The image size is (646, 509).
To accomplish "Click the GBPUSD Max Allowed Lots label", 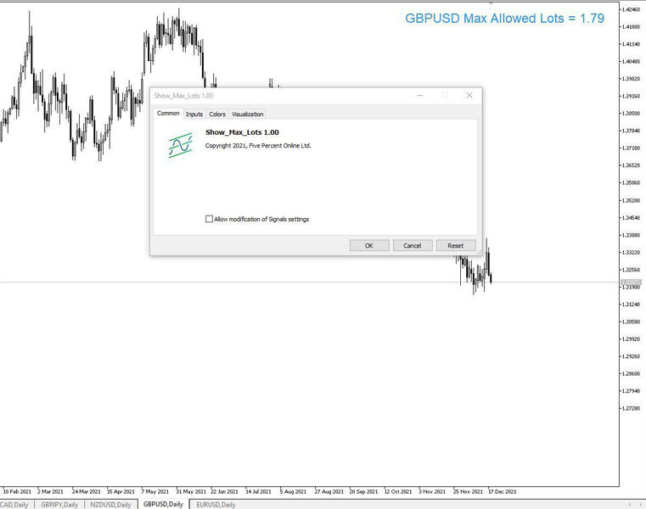I will coord(504,18).
